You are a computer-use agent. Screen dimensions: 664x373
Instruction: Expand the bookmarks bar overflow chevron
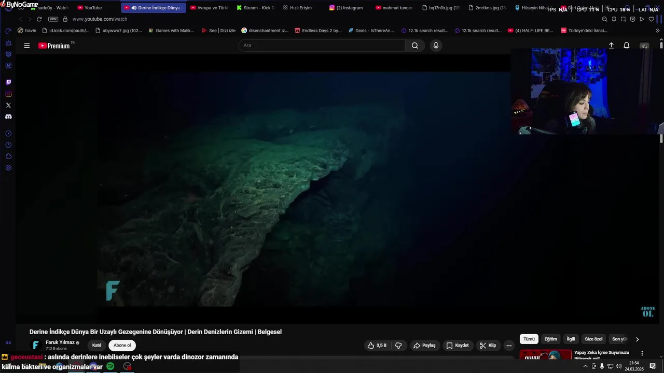pyautogui.click(x=658, y=31)
